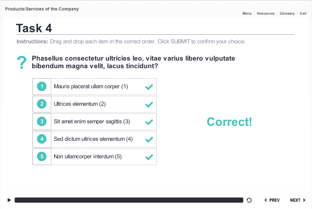Click Exit to leave the course
Viewport: 312px width, 209px height.
(x=303, y=13)
